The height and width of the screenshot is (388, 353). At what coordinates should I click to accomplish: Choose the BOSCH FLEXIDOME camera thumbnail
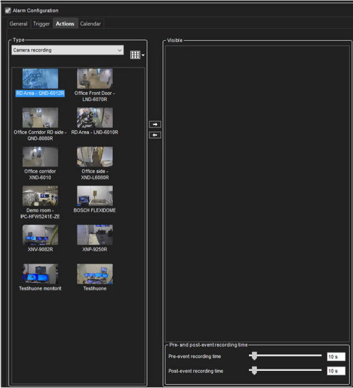coord(95,196)
